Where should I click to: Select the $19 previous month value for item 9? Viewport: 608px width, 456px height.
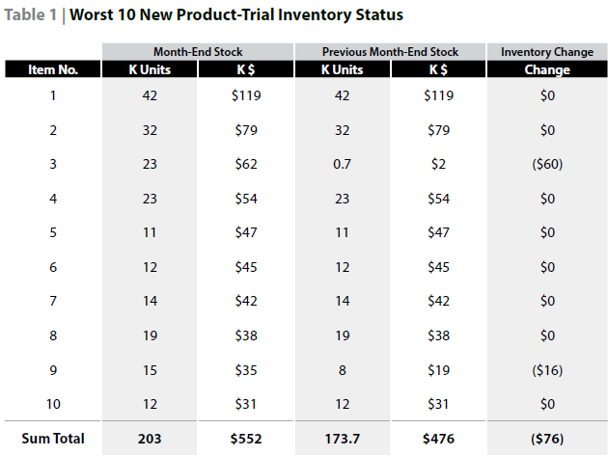point(437,370)
